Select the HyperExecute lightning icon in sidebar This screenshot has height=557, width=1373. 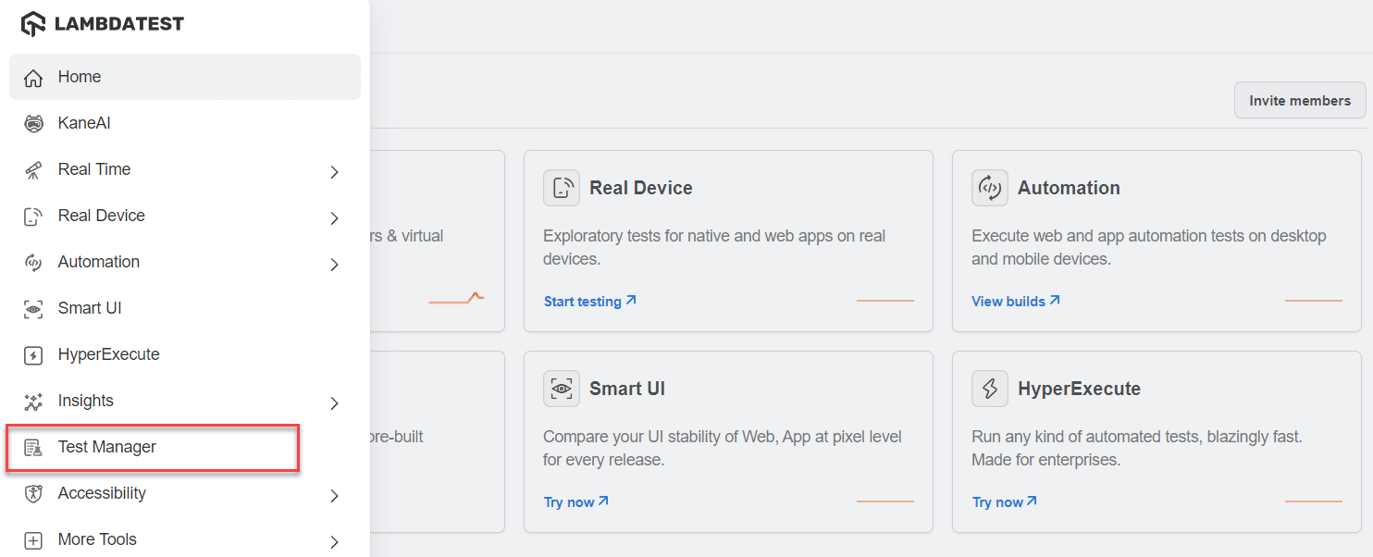click(x=32, y=353)
